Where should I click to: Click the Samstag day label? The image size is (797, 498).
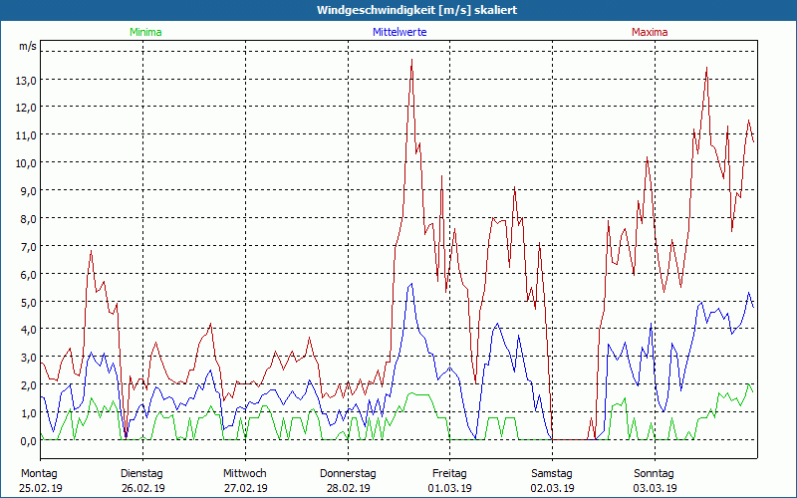[x=551, y=473]
